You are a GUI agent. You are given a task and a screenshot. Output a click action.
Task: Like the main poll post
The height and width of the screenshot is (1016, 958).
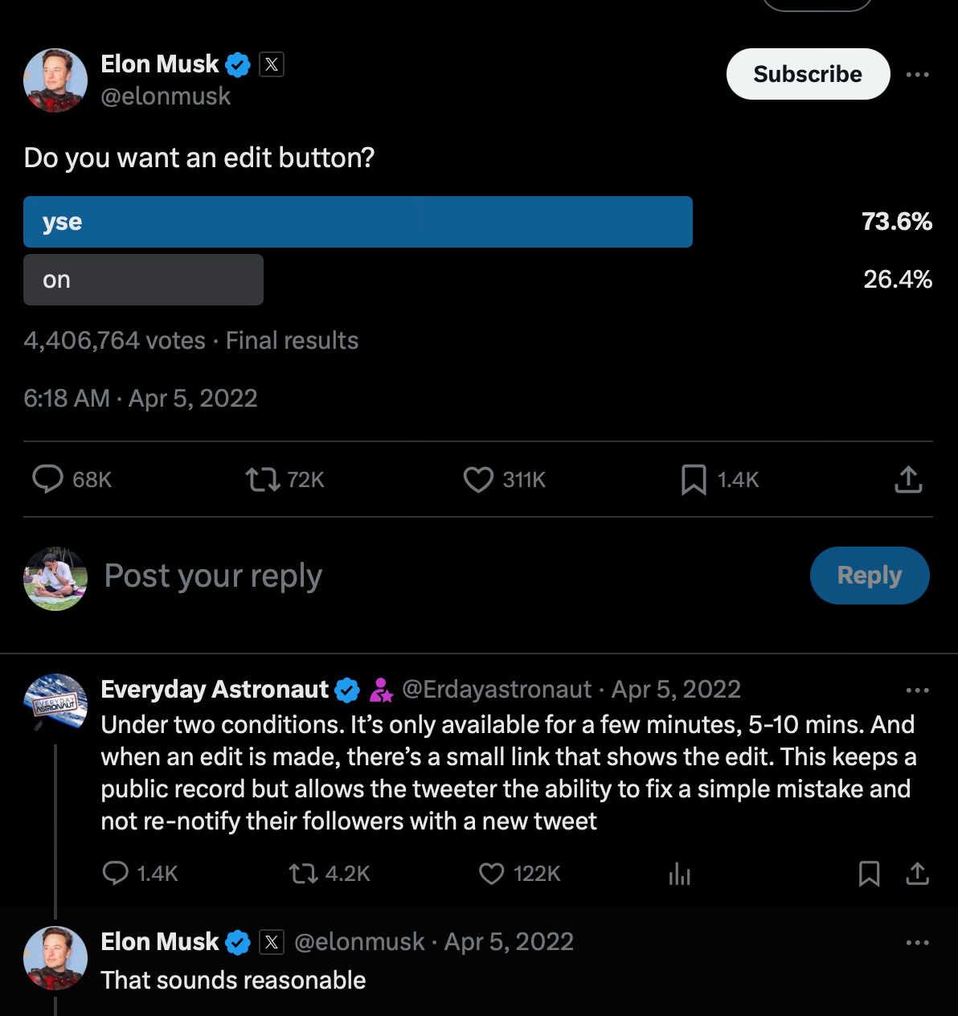point(478,479)
